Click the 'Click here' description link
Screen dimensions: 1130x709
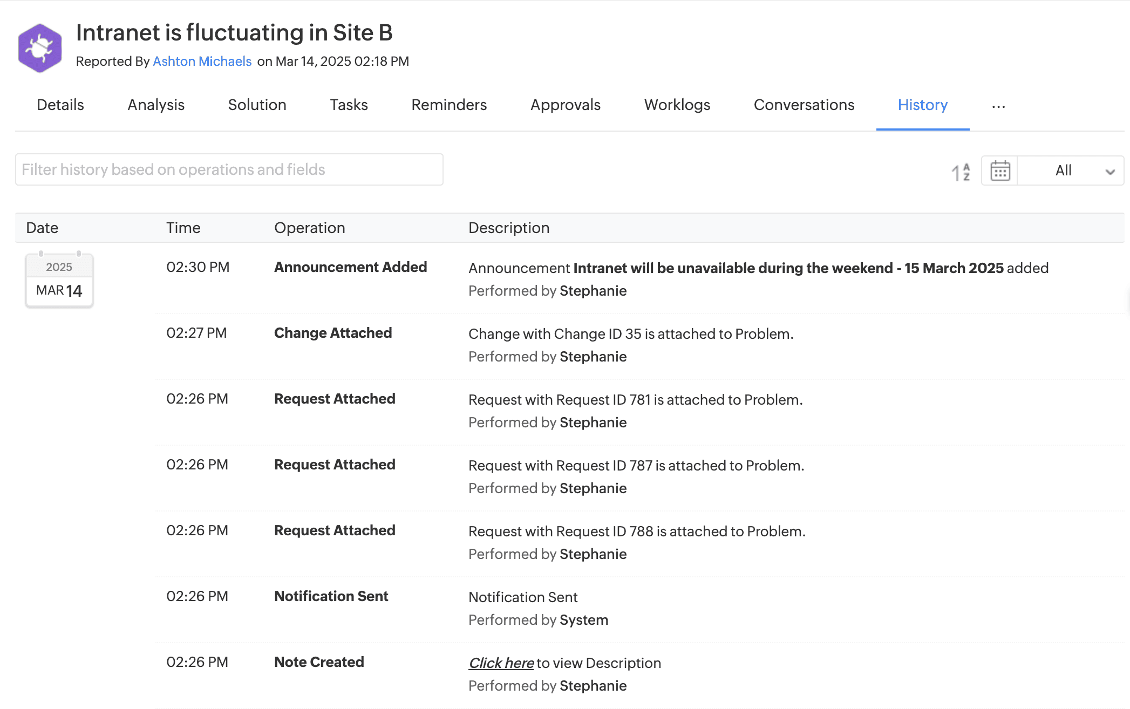[x=501, y=663]
